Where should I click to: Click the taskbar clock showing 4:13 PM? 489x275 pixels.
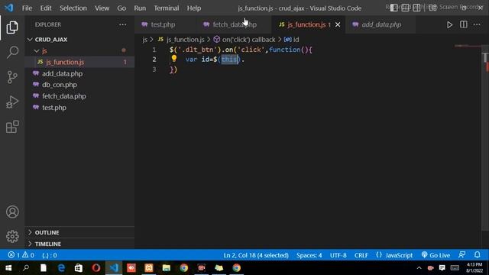474,268
